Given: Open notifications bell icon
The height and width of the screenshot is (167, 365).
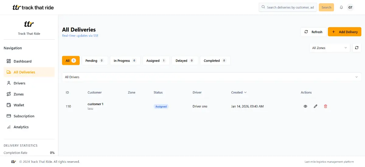Looking at the screenshot, I should tap(341, 7).
